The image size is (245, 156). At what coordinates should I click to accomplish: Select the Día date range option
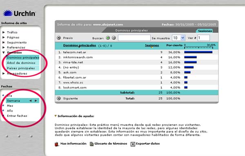(x=9, y=96)
